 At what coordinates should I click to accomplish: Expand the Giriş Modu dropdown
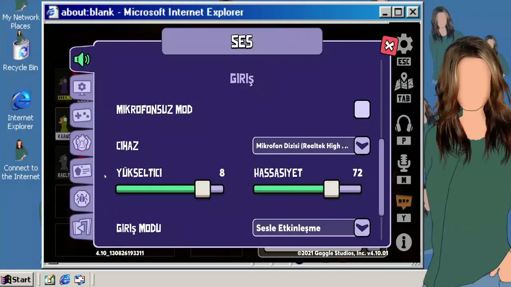[311, 228]
